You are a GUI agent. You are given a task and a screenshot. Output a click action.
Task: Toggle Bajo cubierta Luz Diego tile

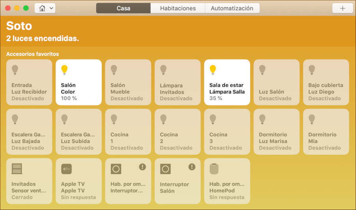(x=326, y=82)
